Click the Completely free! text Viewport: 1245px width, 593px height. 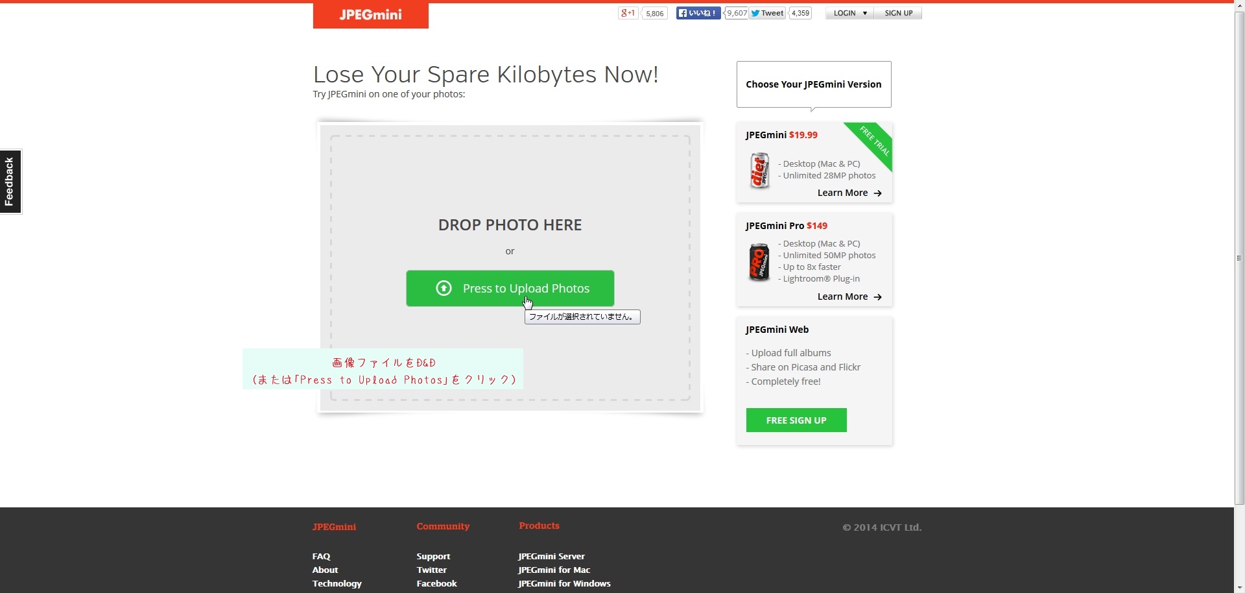[x=783, y=381]
